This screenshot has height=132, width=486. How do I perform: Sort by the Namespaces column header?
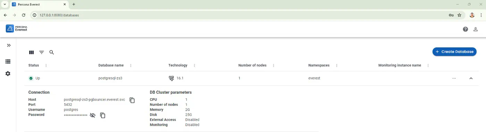tap(319, 65)
